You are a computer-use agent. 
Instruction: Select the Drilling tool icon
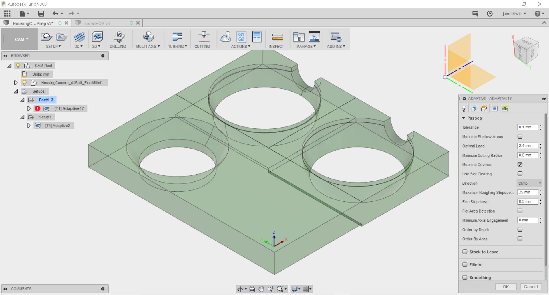point(119,37)
